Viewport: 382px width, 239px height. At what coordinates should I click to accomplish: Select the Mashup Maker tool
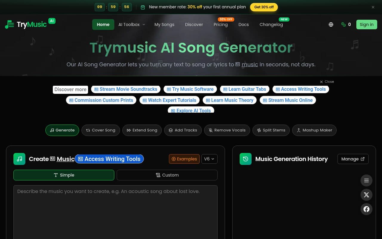(314, 130)
